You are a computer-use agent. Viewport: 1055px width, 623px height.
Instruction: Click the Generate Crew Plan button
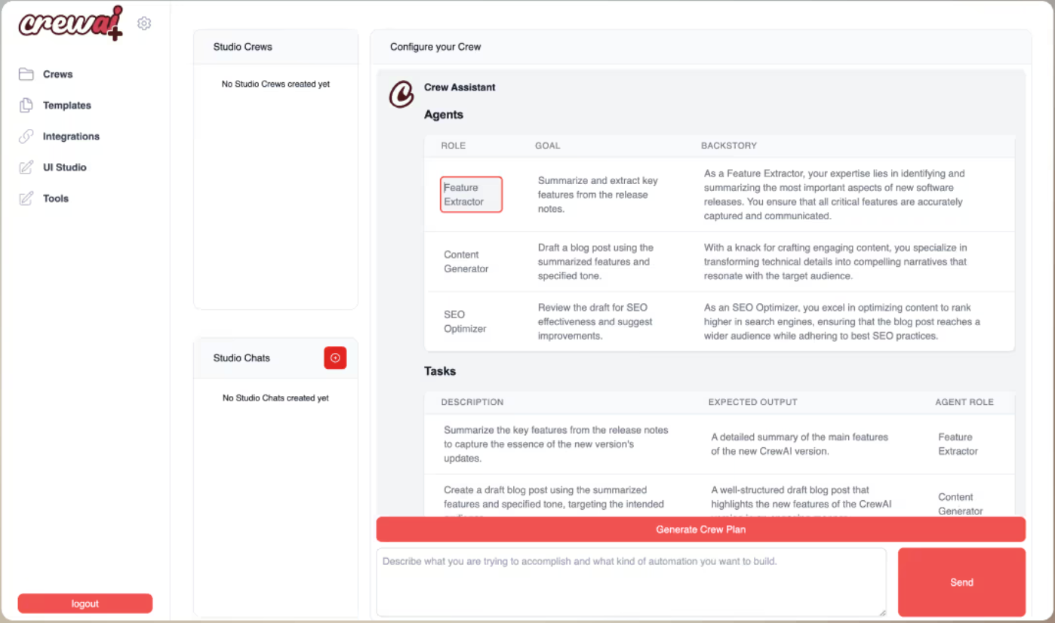tap(700, 529)
